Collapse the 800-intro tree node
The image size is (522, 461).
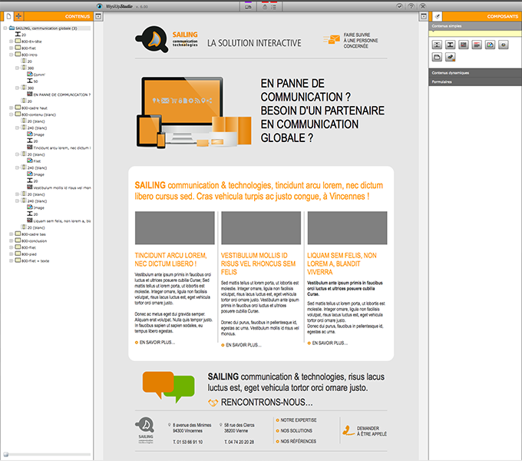pyautogui.click(x=11, y=55)
